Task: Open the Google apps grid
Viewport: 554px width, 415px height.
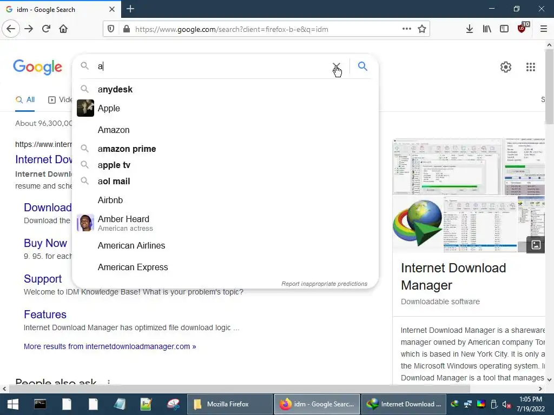Action: (x=531, y=67)
